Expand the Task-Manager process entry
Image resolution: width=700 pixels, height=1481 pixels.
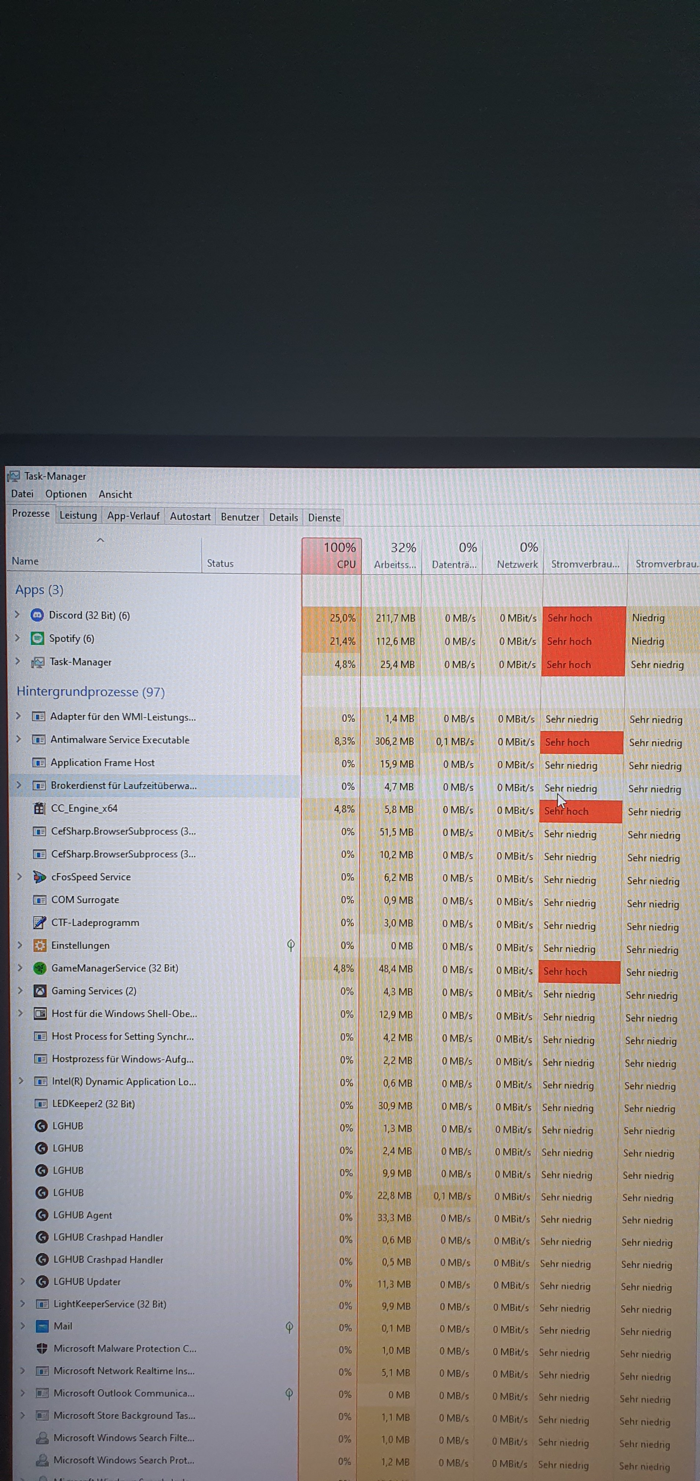pos(18,661)
